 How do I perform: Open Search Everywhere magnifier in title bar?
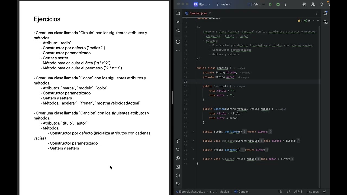[322, 4]
